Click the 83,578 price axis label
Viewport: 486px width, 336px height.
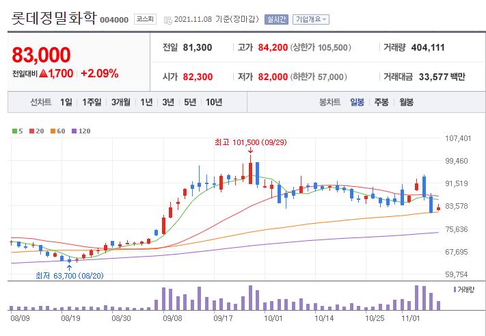pos(456,206)
